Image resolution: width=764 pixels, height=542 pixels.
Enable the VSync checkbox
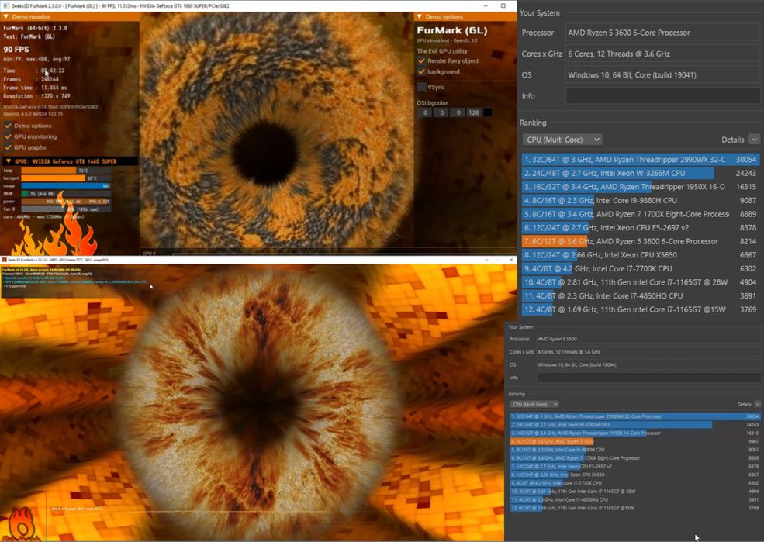(421, 87)
